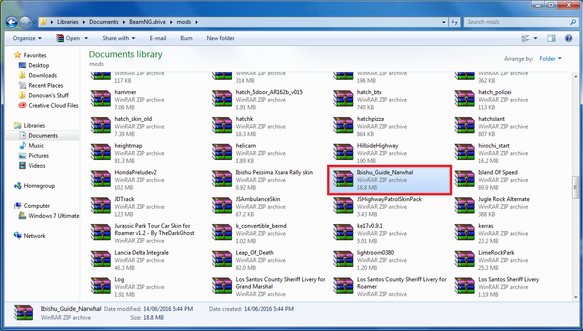The image size is (583, 331).
Task: Click the Change your view icon
Action: [x=526, y=38]
